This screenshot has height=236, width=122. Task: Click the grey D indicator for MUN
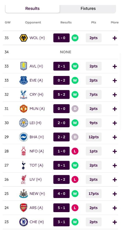pos(75,109)
